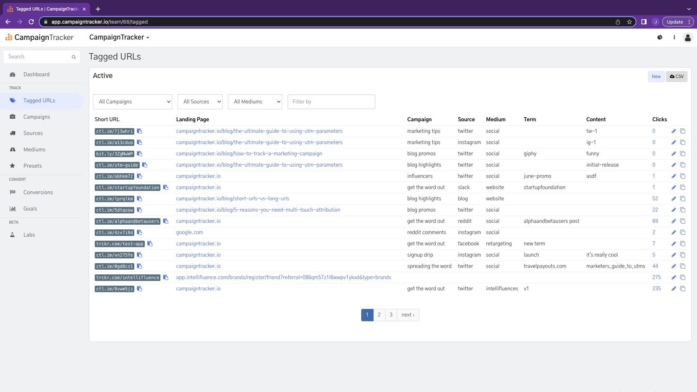Open the All Mediums filter dropdown
This screenshot has height=392, width=697.
pos(255,102)
